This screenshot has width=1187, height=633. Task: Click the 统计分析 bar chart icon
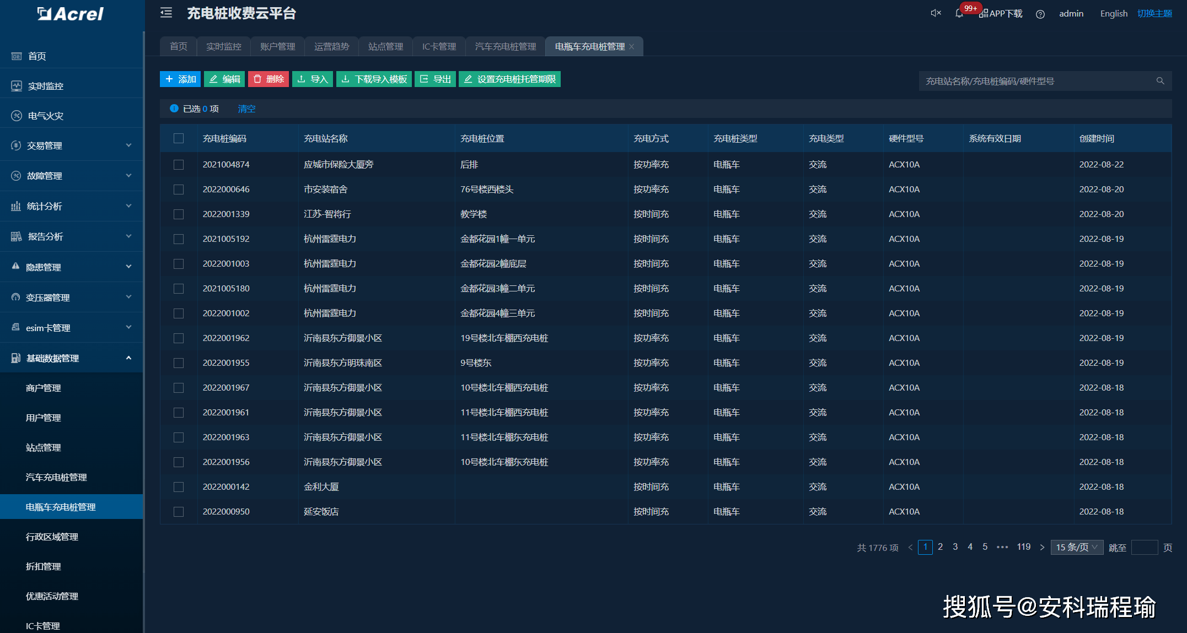(16, 206)
